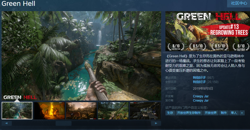Expand more tags with plus button
This screenshot has height=130, width=250.
(x=242, y=113)
